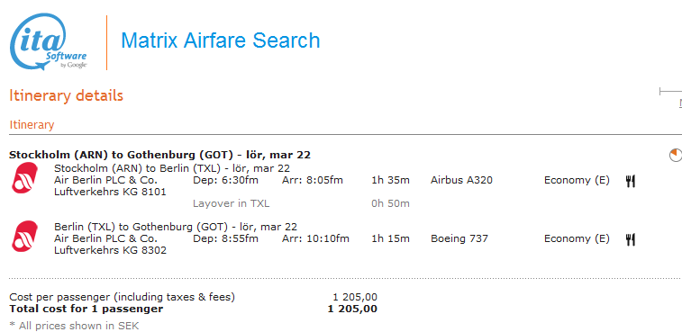Click the meal icon for the Airbus A320 flight
This screenshot has width=682, height=332.
(x=631, y=181)
